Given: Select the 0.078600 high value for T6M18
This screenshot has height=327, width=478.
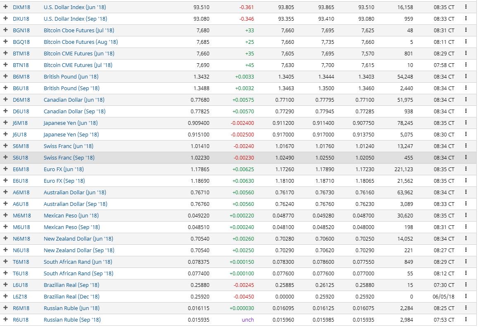Looking at the screenshot, I should 323,262.
